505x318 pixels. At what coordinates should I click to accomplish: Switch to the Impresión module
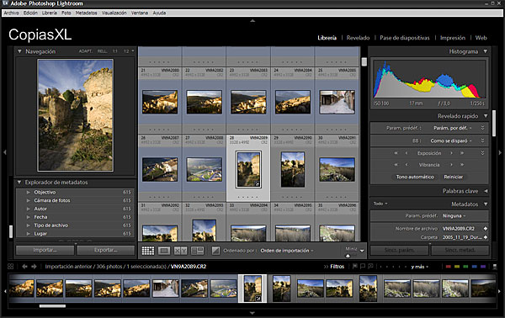coord(453,38)
